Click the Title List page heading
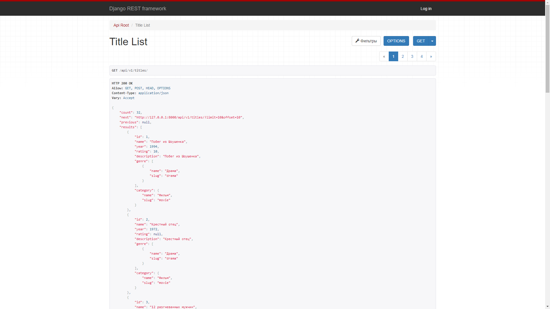550x309 pixels. 128,42
